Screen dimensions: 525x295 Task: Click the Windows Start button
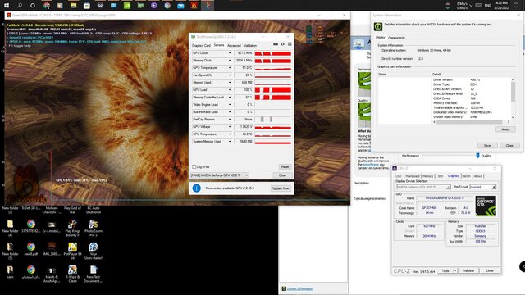click(x=7, y=6)
